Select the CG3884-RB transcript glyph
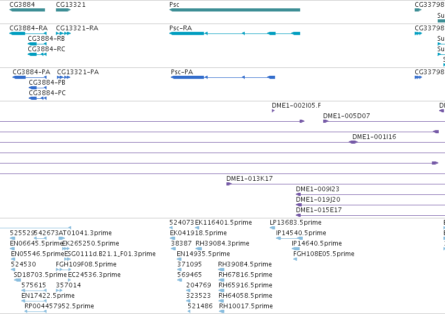Image resolution: width=445 pixels, height=314 pixels. (37, 44)
